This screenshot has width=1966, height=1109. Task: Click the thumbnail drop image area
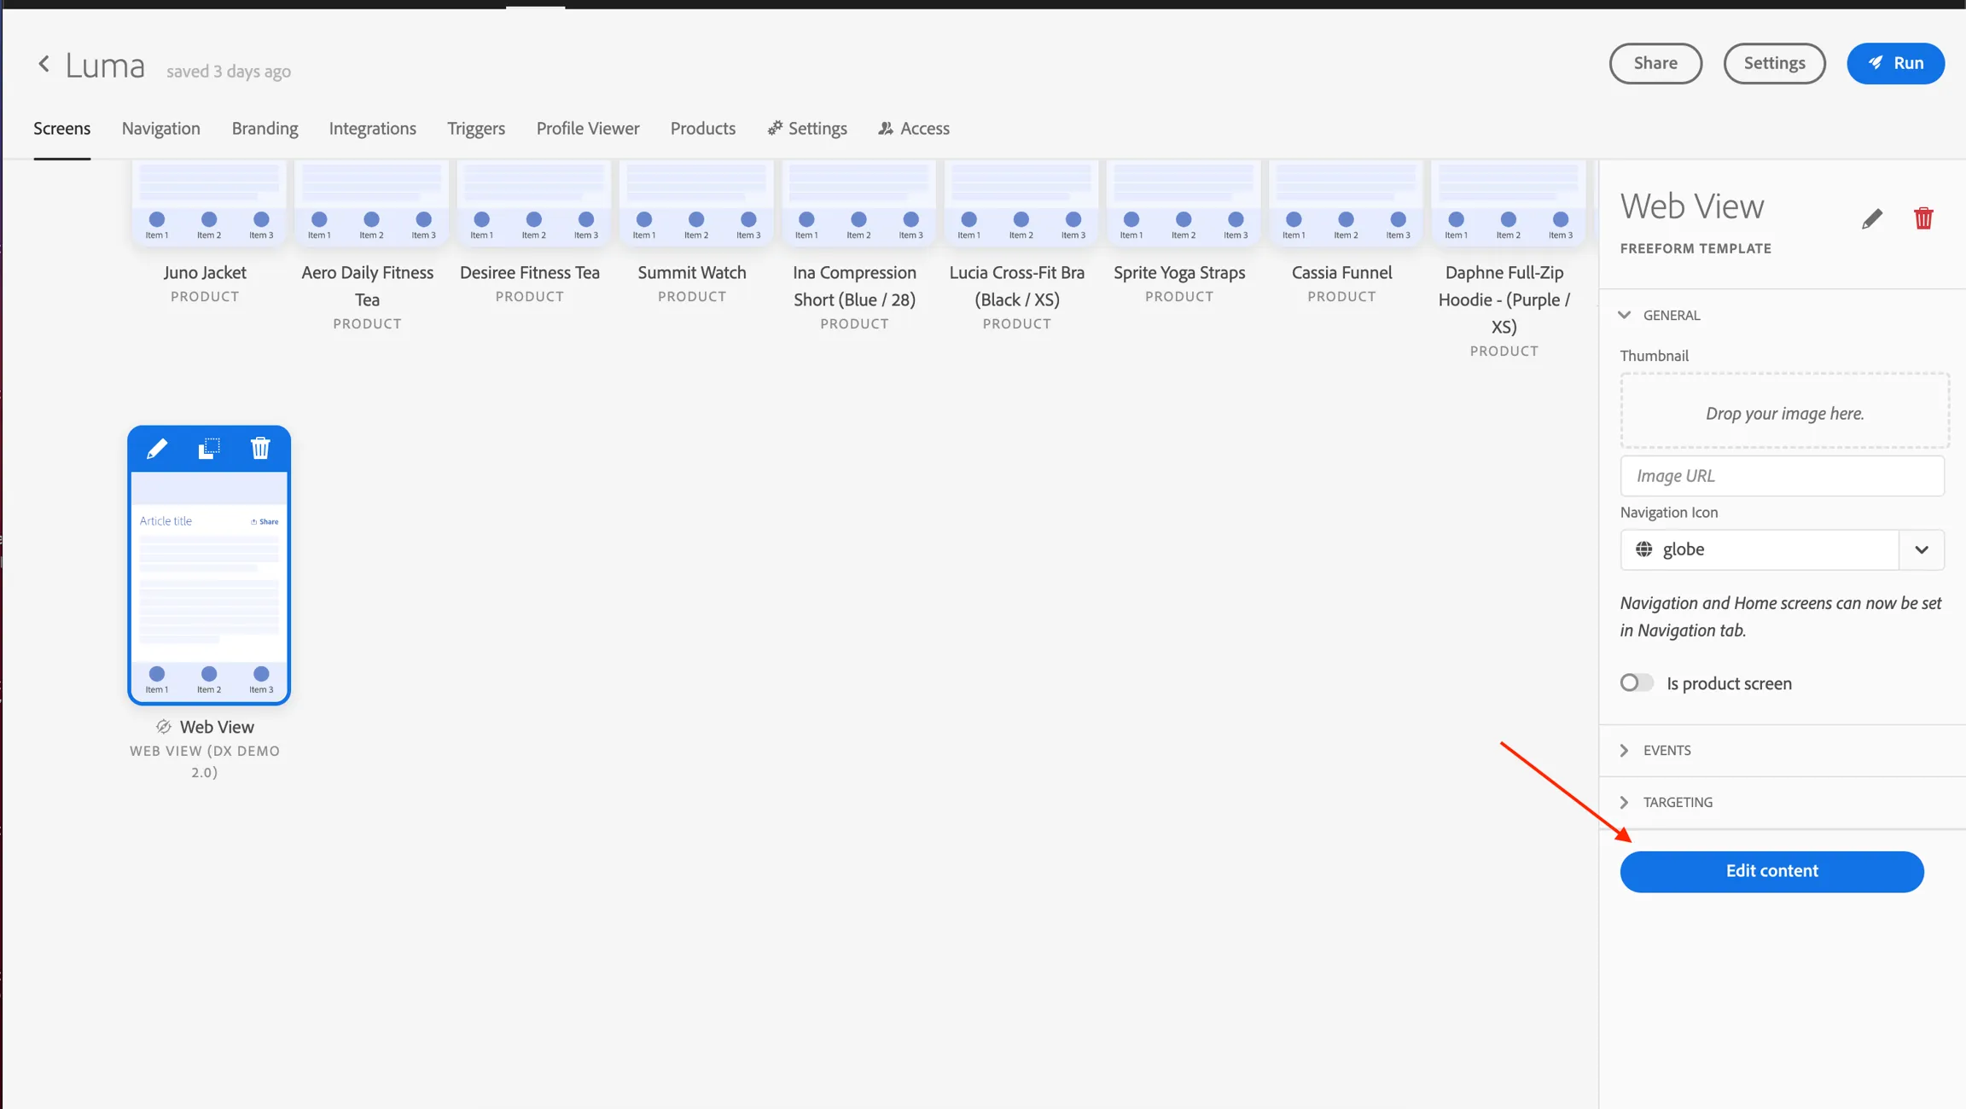[1784, 410]
